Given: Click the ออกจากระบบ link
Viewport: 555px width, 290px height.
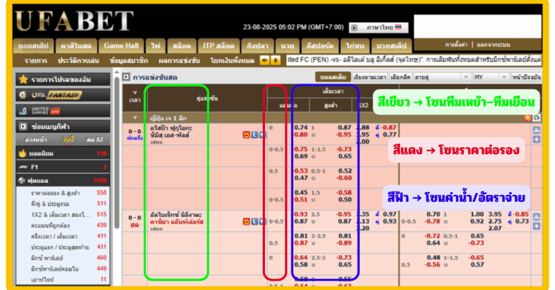Looking at the screenshot, I should click(493, 45).
